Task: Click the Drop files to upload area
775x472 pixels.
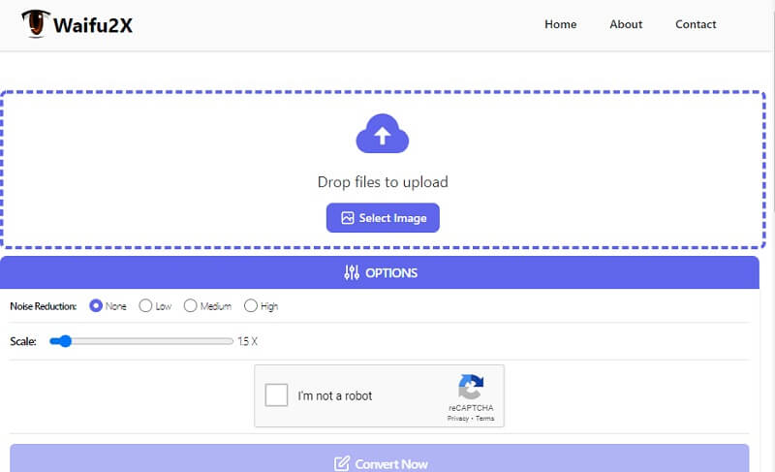Action: click(383, 181)
